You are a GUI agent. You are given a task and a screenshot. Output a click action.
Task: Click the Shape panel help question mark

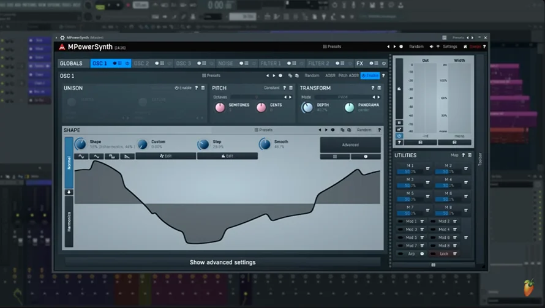[x=379, y=130]
